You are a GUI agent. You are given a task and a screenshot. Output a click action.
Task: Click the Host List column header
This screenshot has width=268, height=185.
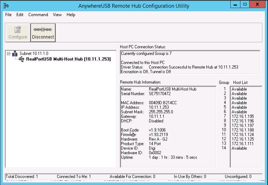(x=240, y=82)
